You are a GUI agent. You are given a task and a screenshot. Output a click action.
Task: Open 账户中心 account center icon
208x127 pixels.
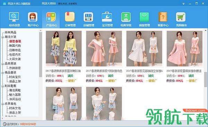pos(33,17)
